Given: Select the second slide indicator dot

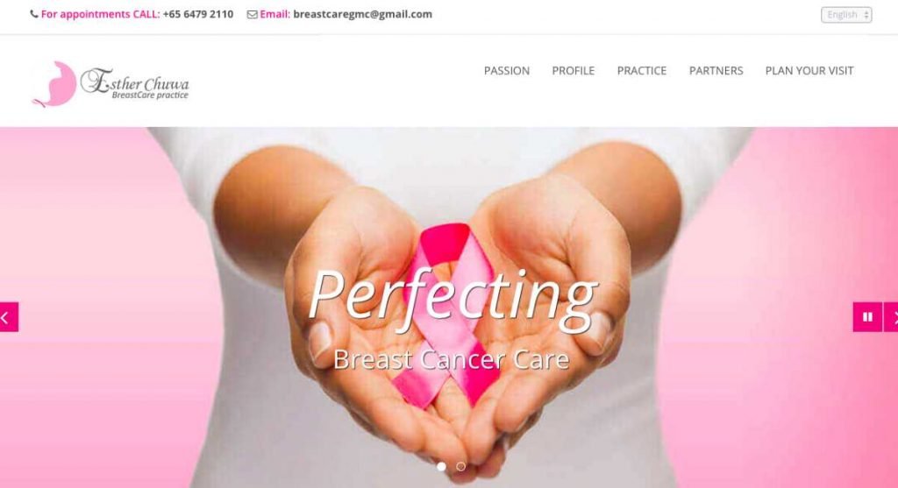Looking at the screenshot, I should point(460,466).
